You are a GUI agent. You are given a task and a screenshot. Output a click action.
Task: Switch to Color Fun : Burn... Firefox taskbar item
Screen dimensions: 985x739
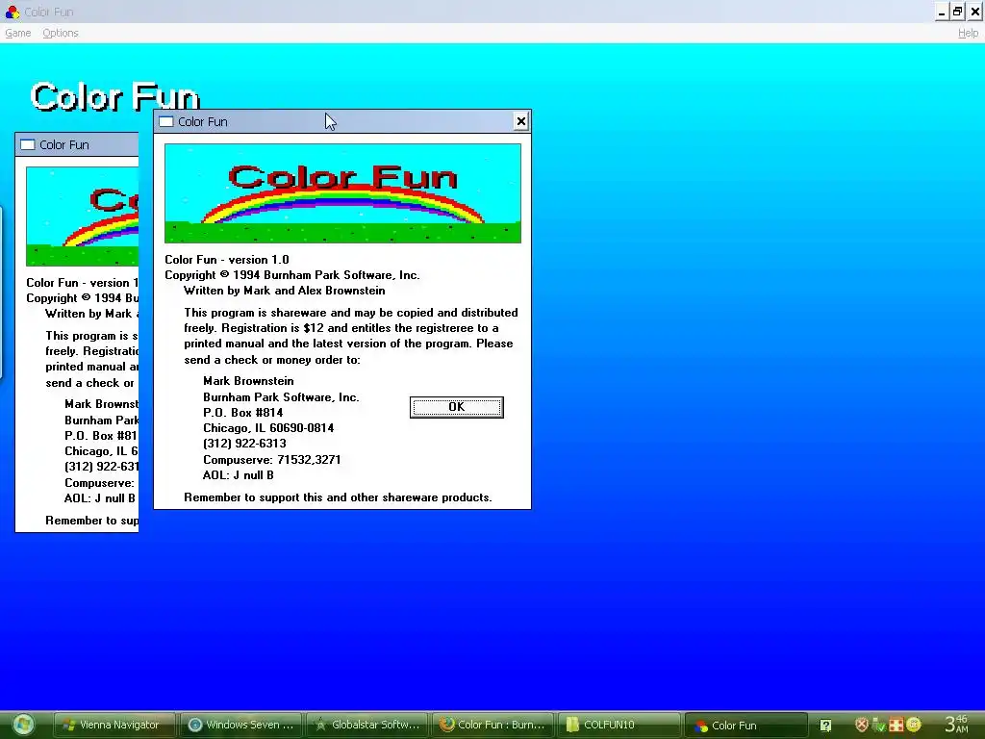click(493, 725)
